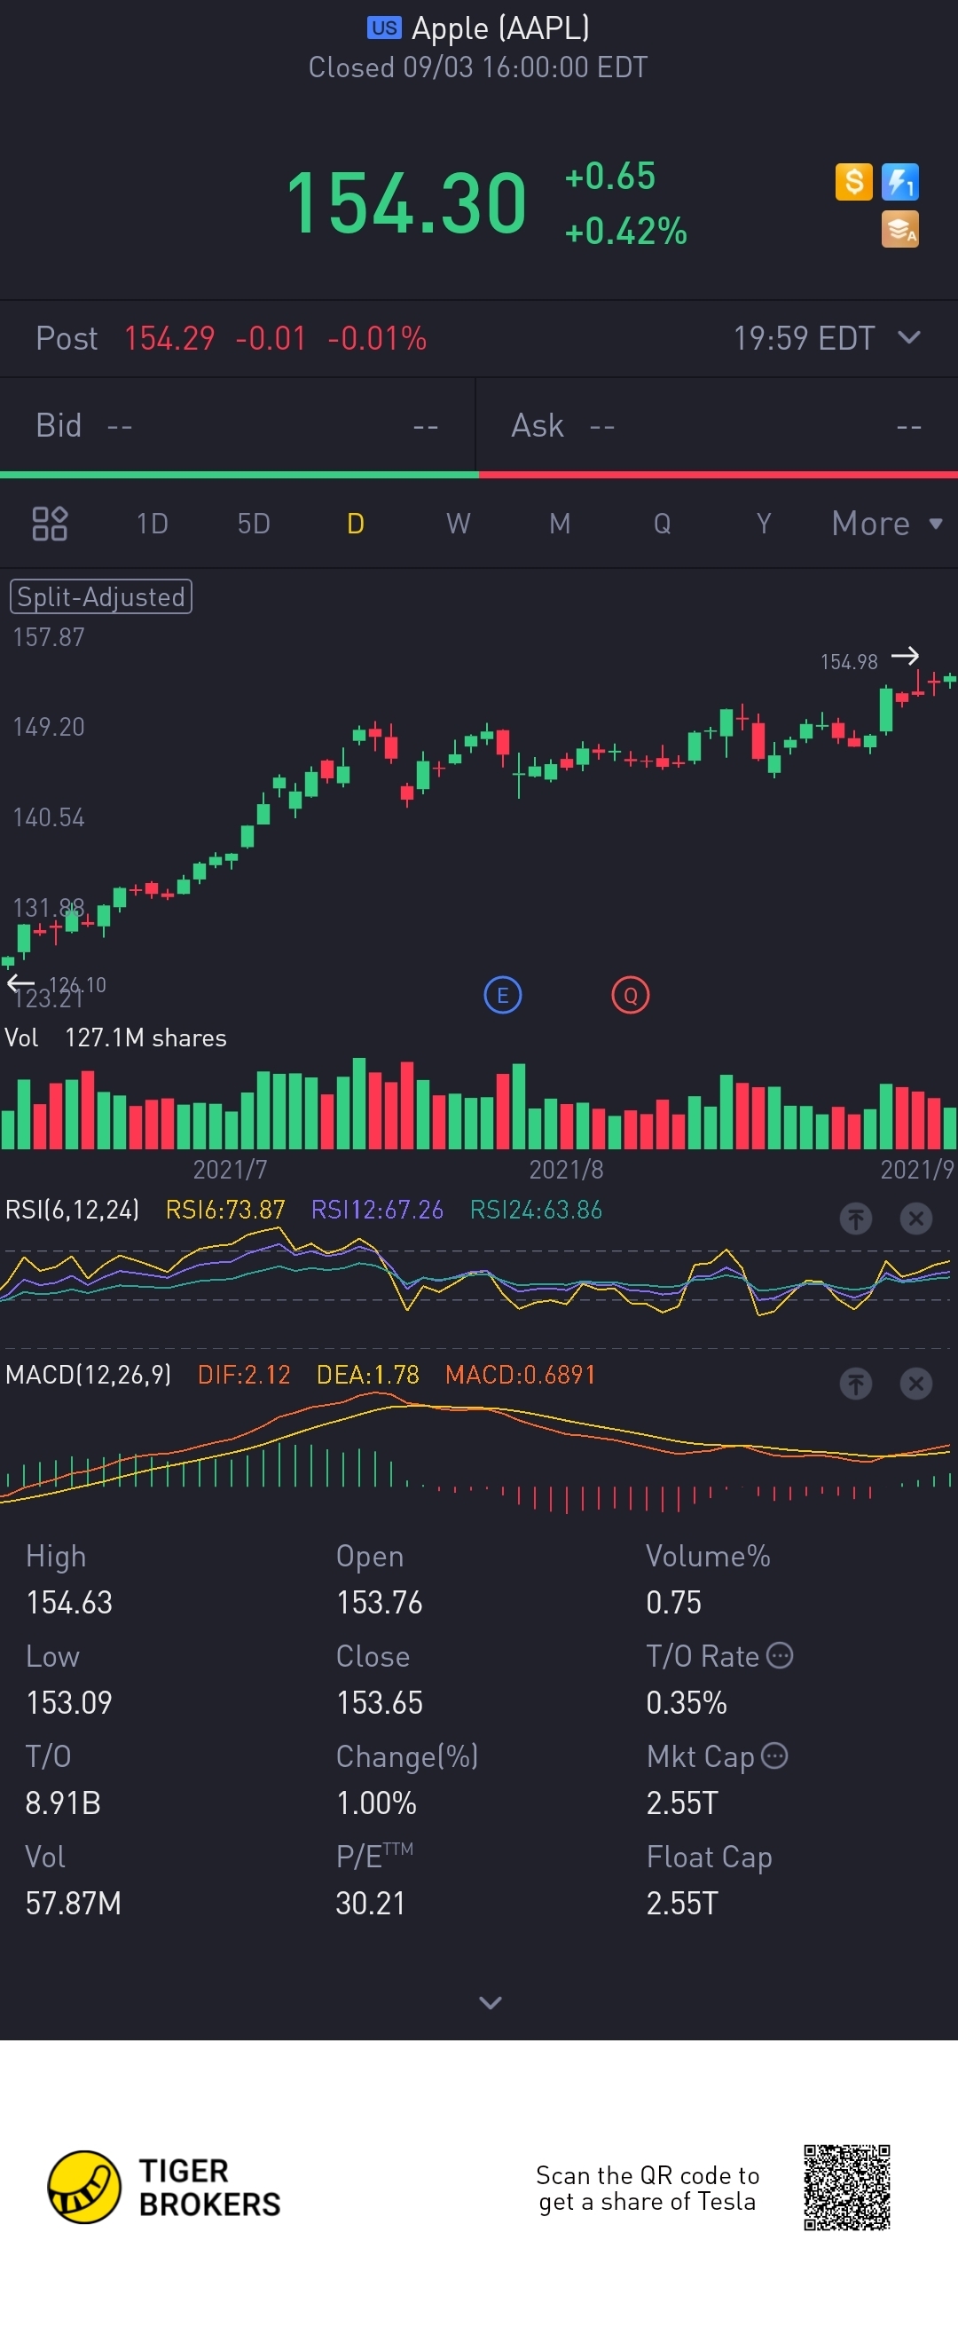This screenshot has width=958, height=2335.
Task: Tap the DIF:2.12 value
Action: click(244, 1374)
